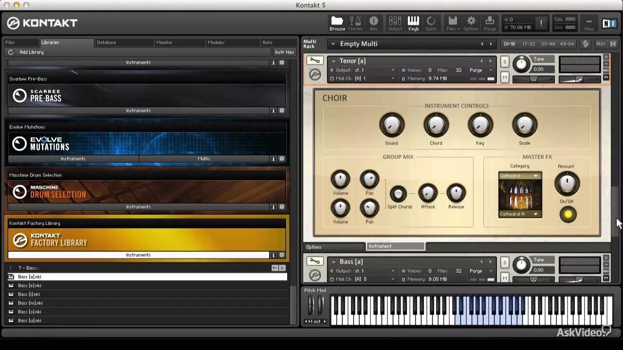Toggle the Split Chords button
Image resolution: width=623 pixels, height=350 pixels.
[398, 194]
